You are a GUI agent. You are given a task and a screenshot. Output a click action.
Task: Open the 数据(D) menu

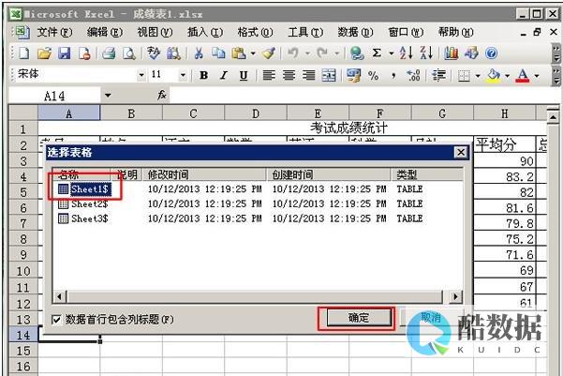pyautogui.click(x=355, y=33)
